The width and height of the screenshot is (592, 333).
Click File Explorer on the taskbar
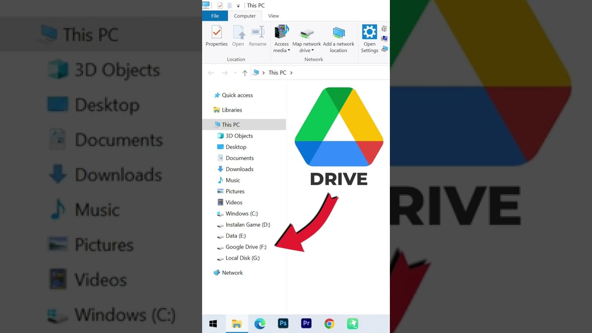point(237,324)
